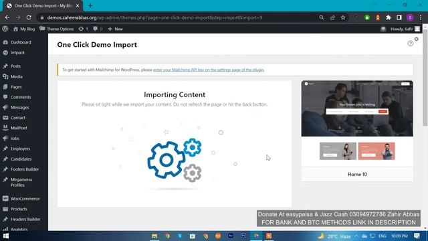
Task: Click the New content button
Action: (x=115, y=29)
